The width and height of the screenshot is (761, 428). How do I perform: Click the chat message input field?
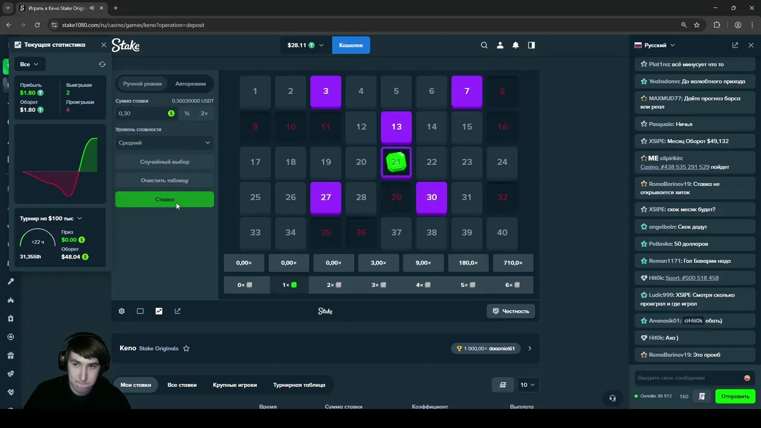tap(688, 378)
